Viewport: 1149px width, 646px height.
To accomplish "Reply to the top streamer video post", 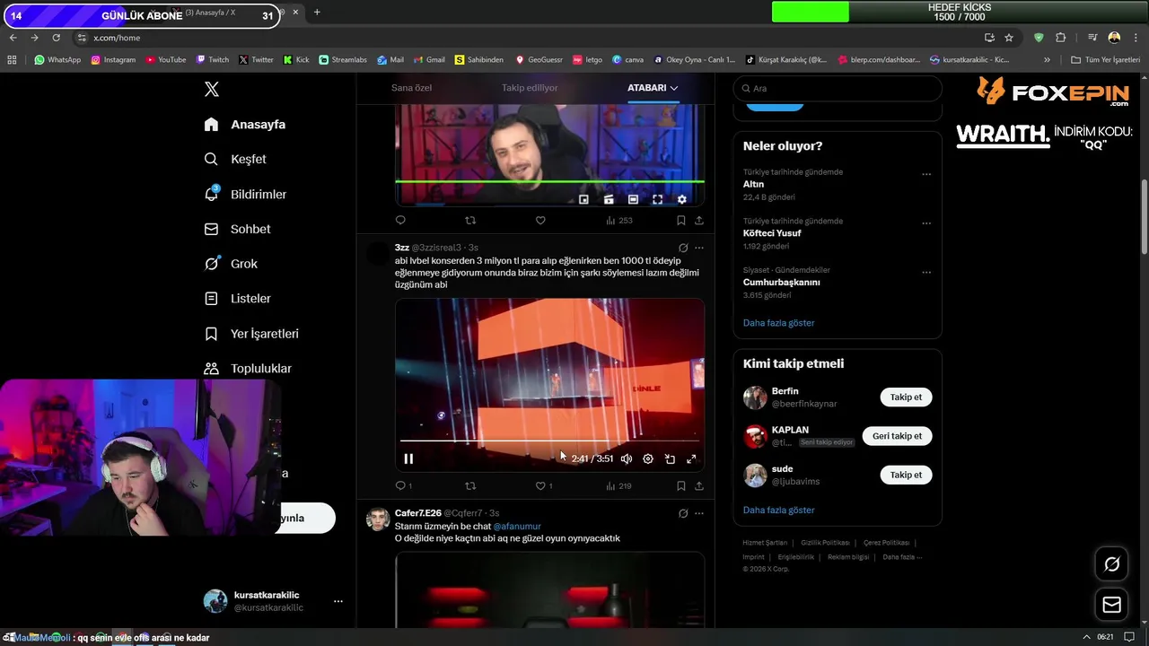I will click(x=400, y=220).
